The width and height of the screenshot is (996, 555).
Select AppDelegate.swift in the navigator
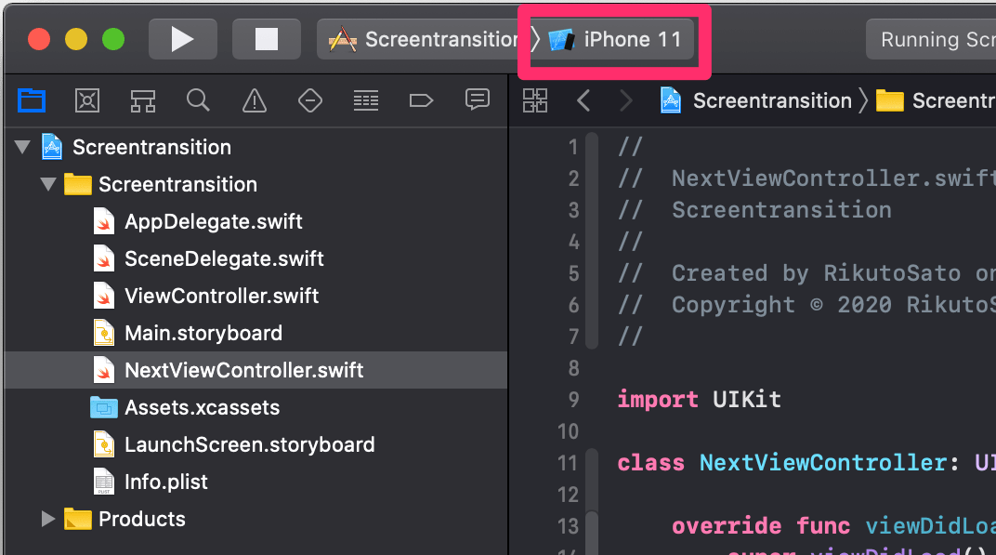213,221
